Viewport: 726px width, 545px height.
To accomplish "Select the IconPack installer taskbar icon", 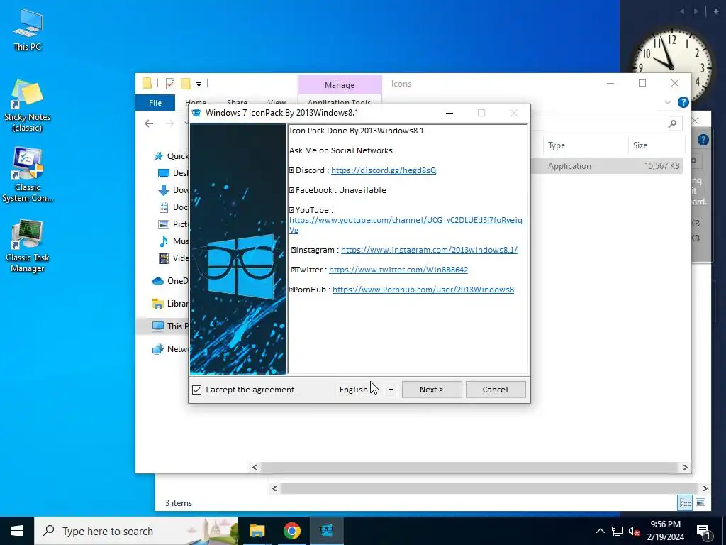I will (x=326, y=531).
